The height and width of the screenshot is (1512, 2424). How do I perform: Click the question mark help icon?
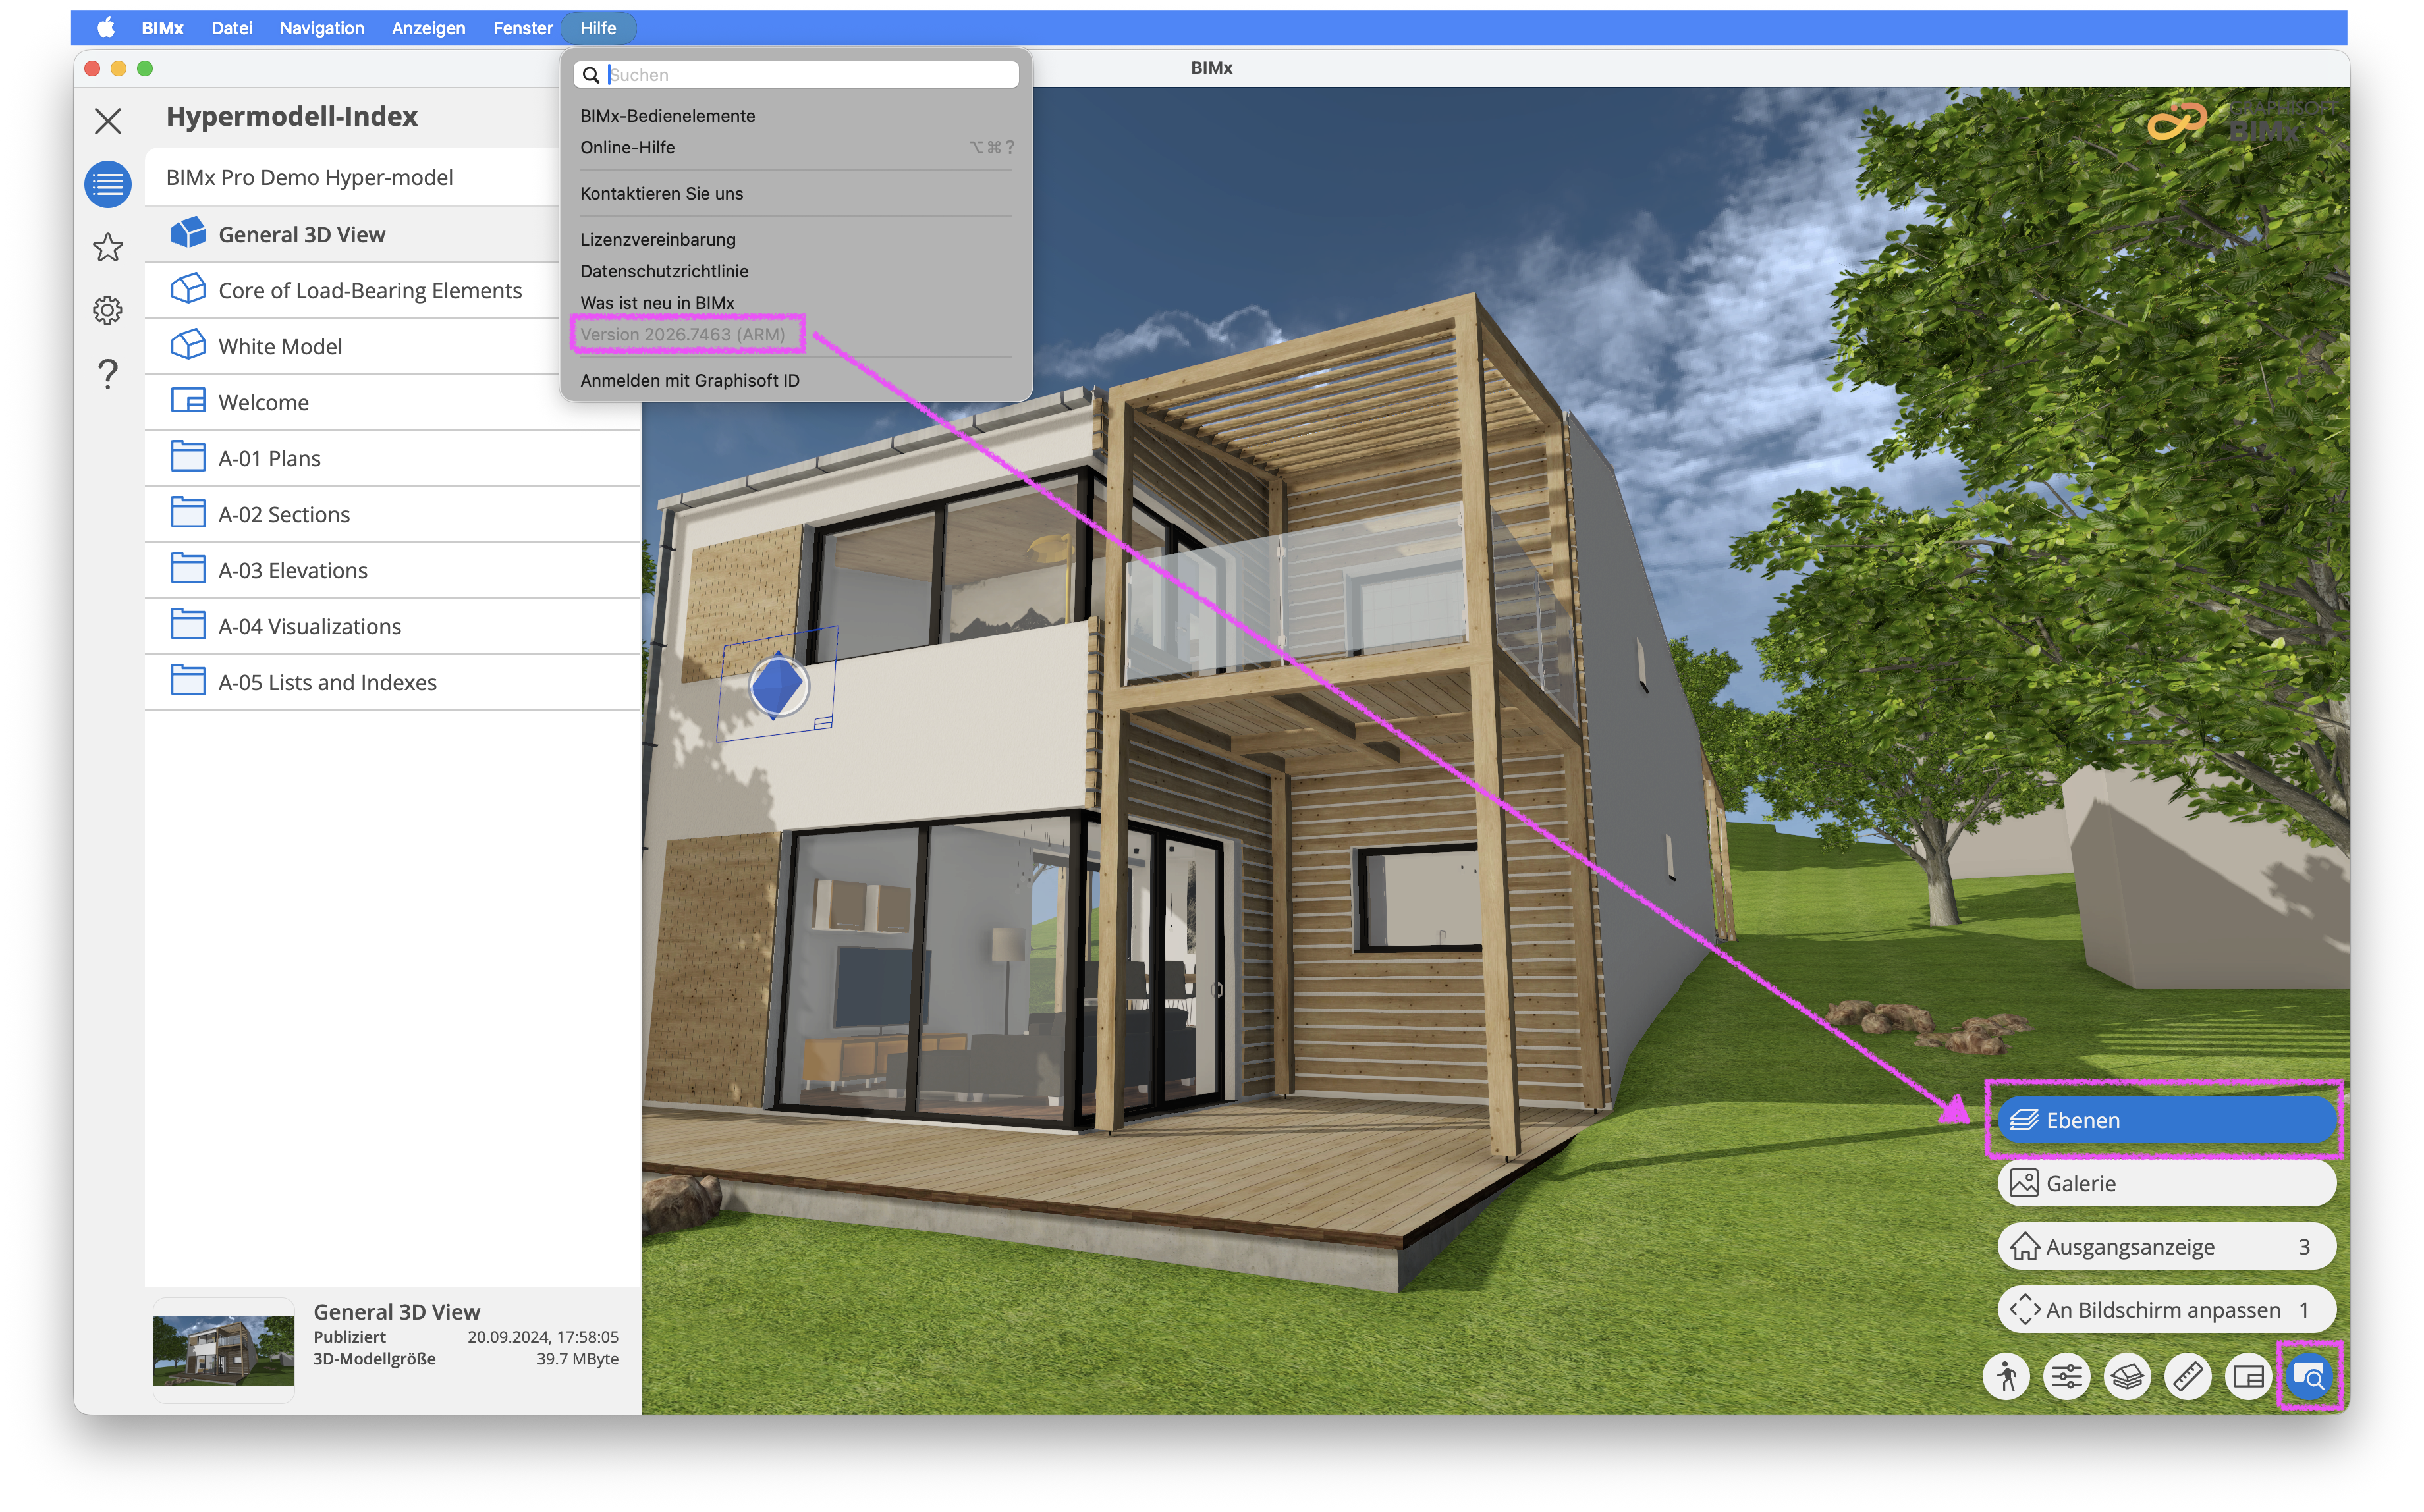coord(108,373)
